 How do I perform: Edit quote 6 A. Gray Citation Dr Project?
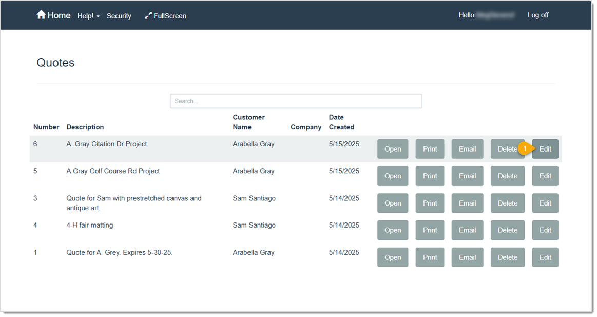click(545, 149)
